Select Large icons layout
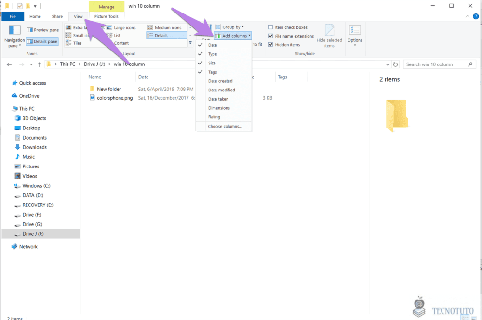Image resolution: width=482 pixels, height=320 pixels. click(121, 27)
